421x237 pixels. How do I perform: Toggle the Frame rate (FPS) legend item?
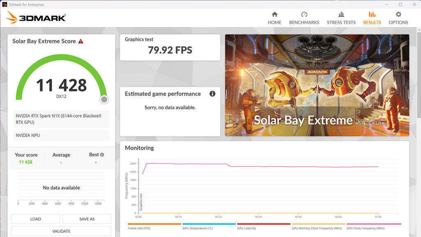(155, 227)
